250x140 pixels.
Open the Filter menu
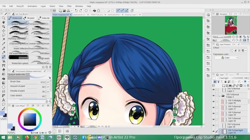[69, 6]
